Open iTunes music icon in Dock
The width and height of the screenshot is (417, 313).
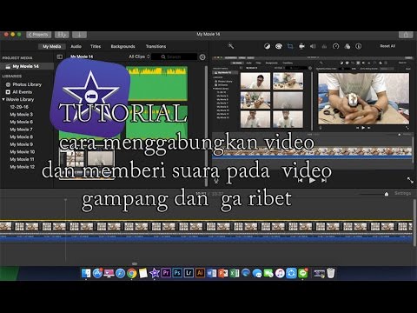(x=280, y=273)
